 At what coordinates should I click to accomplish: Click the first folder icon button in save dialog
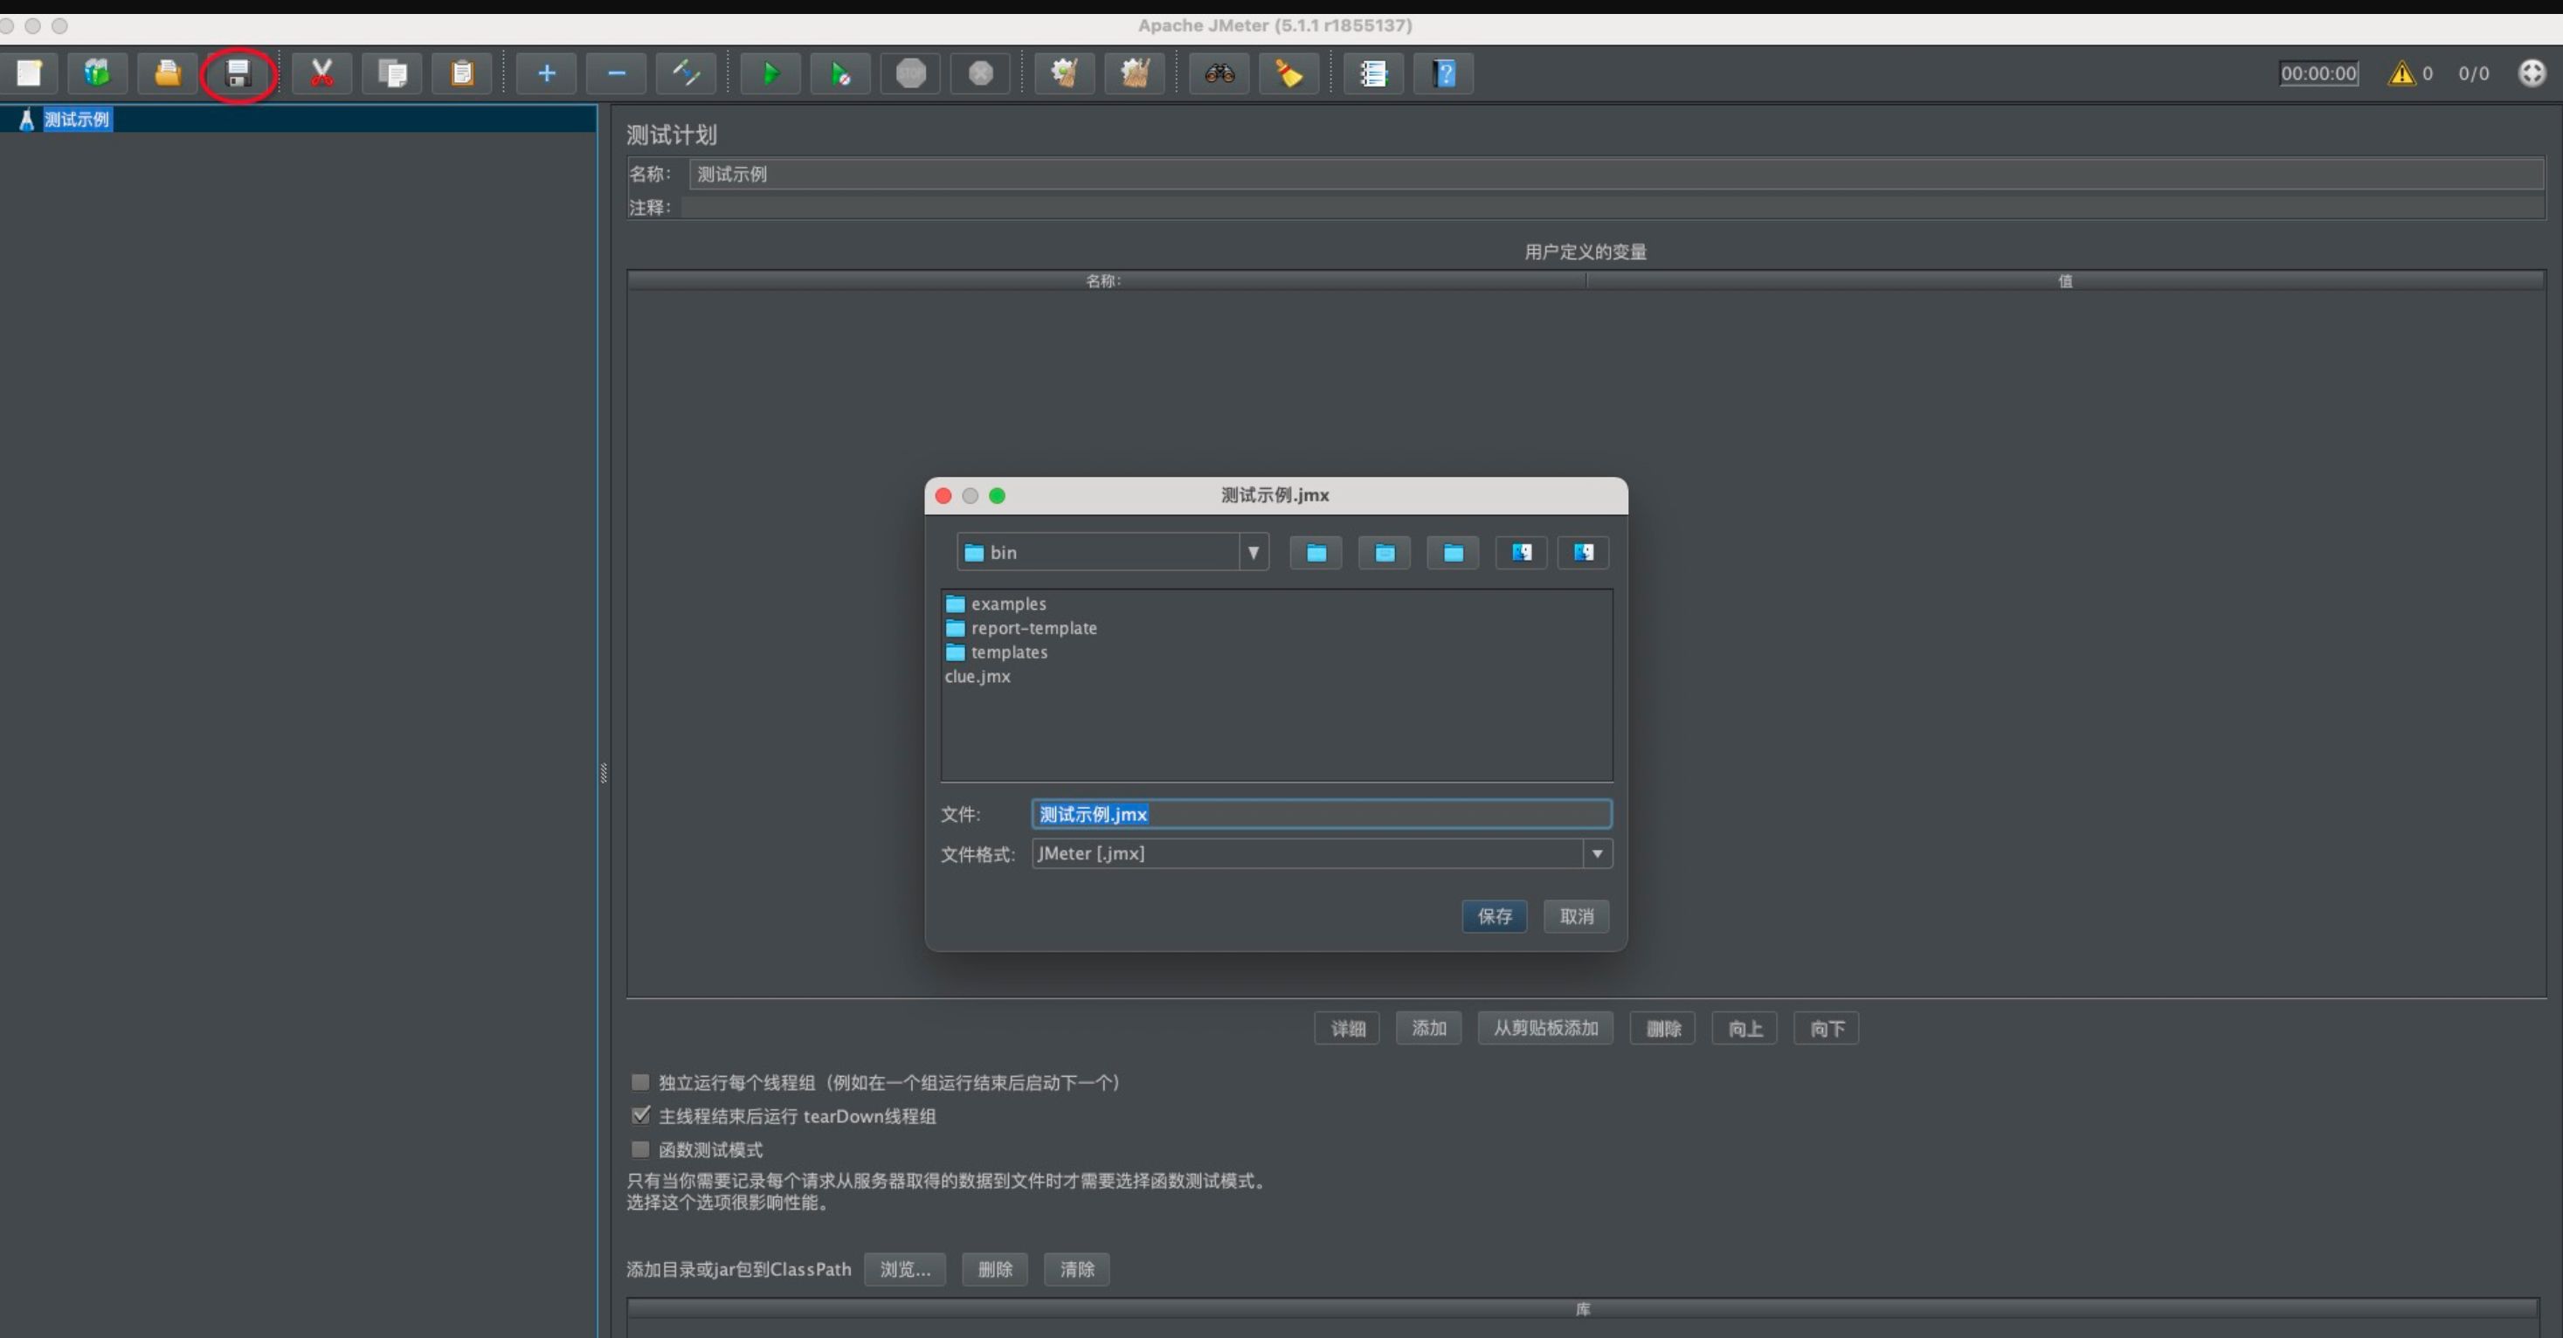[1316, 553]
